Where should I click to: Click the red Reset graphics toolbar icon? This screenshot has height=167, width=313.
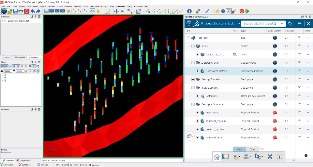tap(26, 11)
